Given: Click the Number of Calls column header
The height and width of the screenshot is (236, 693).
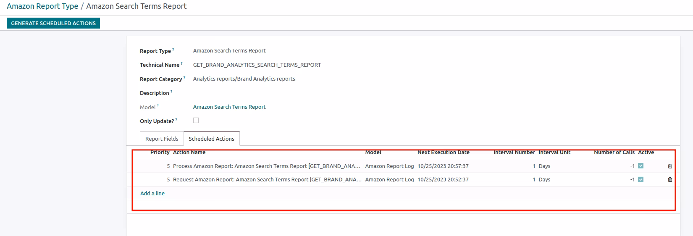Looking at the screenshot, I should (x=614, y=152).
